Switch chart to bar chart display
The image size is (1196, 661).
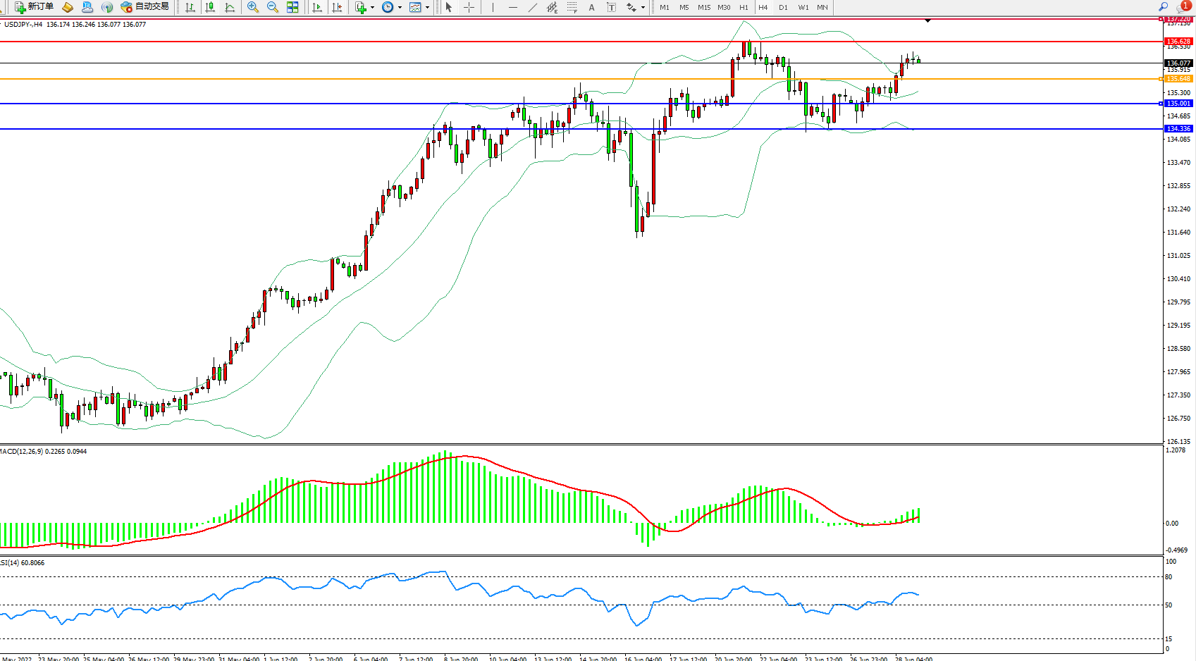[x=190, y=7]
